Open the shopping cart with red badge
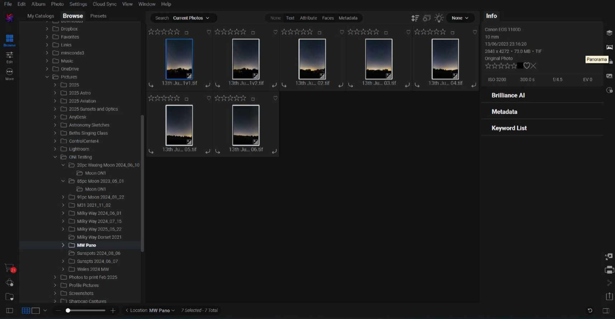 (10, 268)
